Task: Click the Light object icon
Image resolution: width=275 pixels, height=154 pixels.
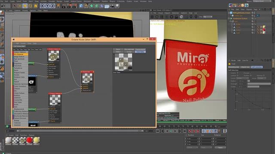Action: [117, 6]
